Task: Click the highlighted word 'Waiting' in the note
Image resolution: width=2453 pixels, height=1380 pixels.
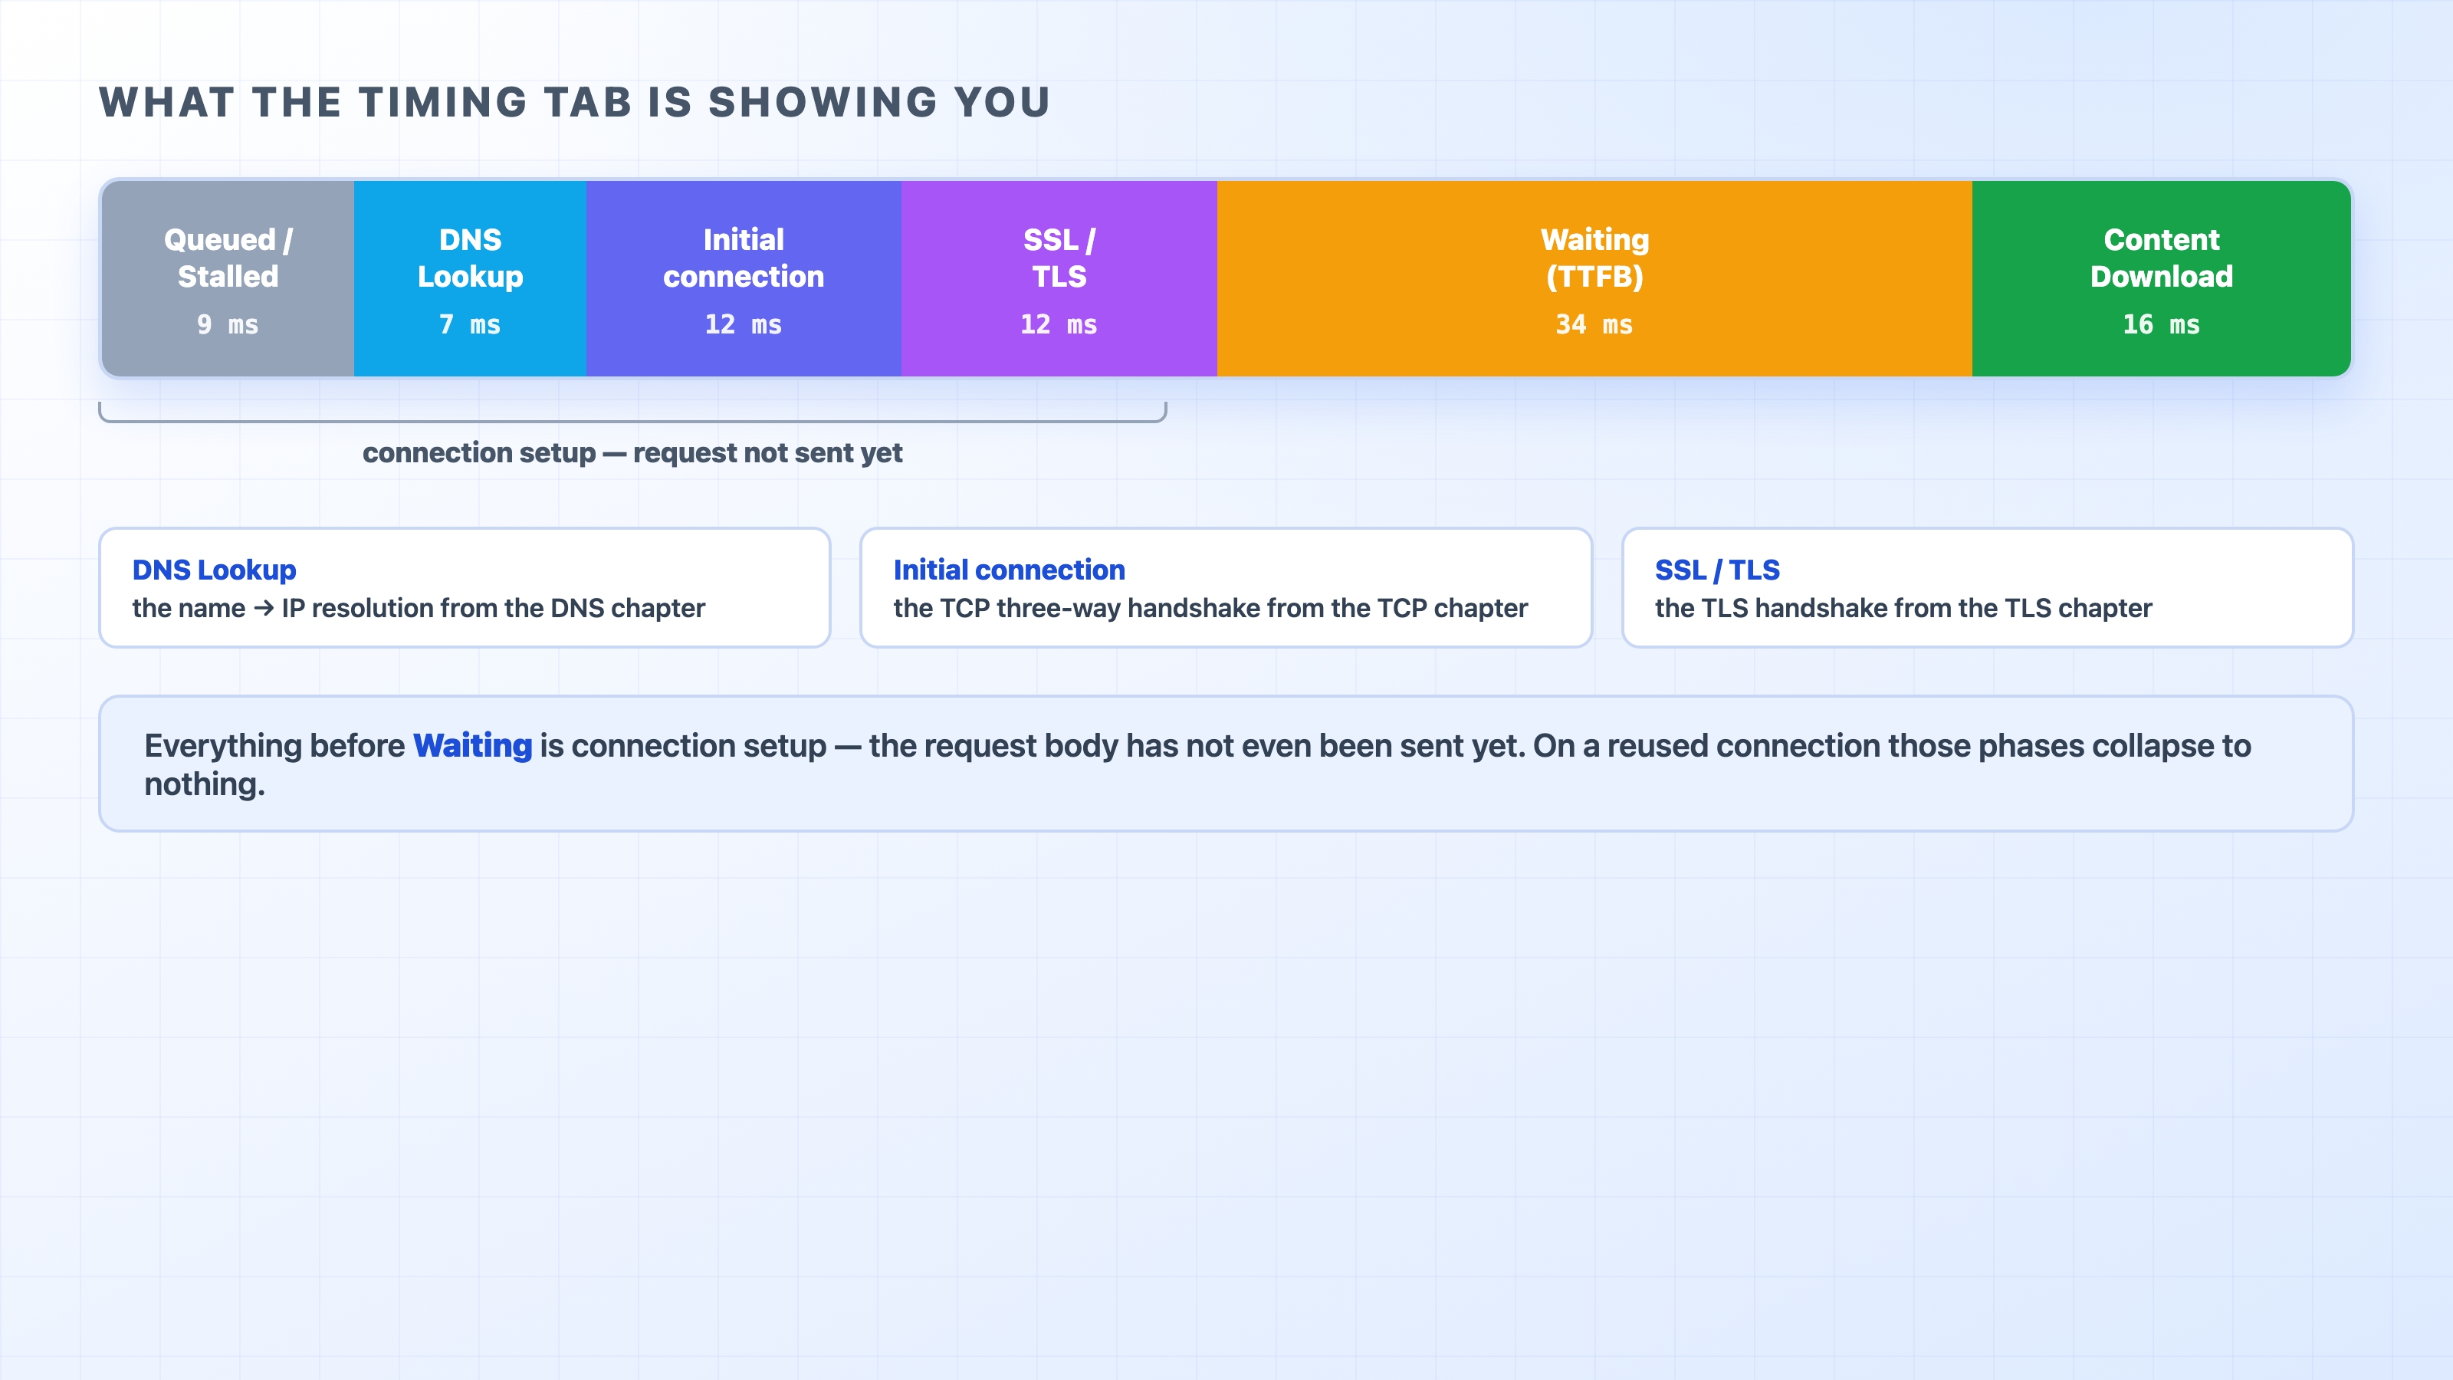Action: [472, 746]
